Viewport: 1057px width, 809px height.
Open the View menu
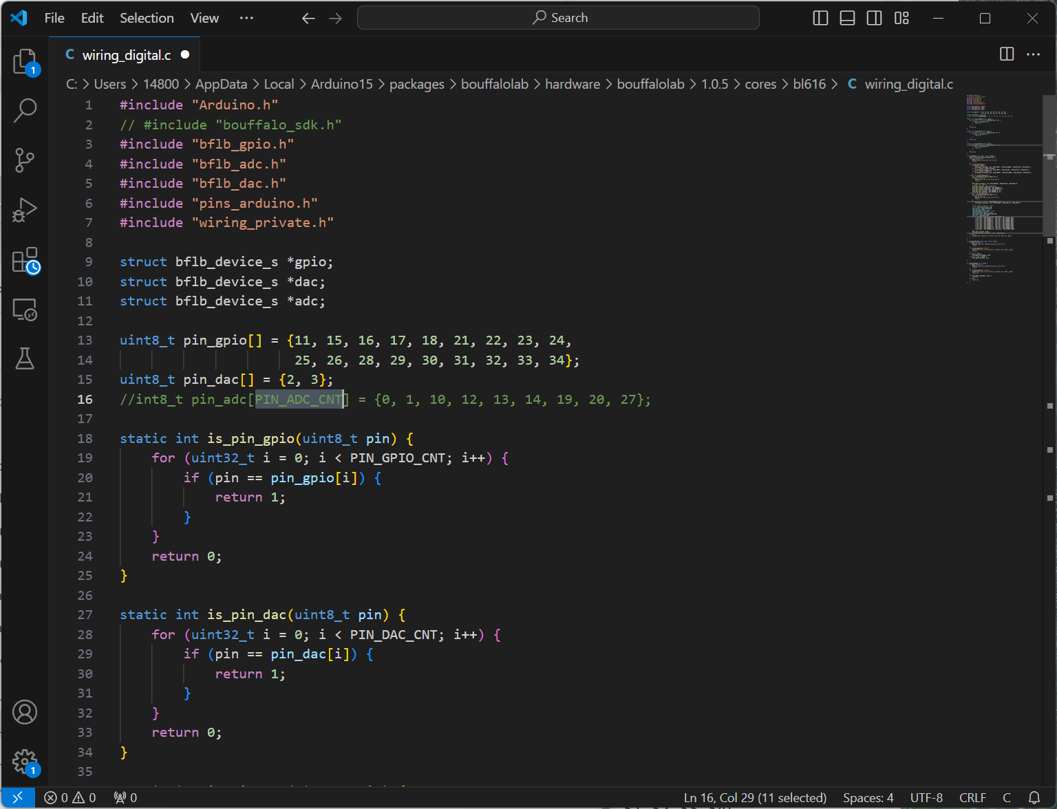(204, 18)
